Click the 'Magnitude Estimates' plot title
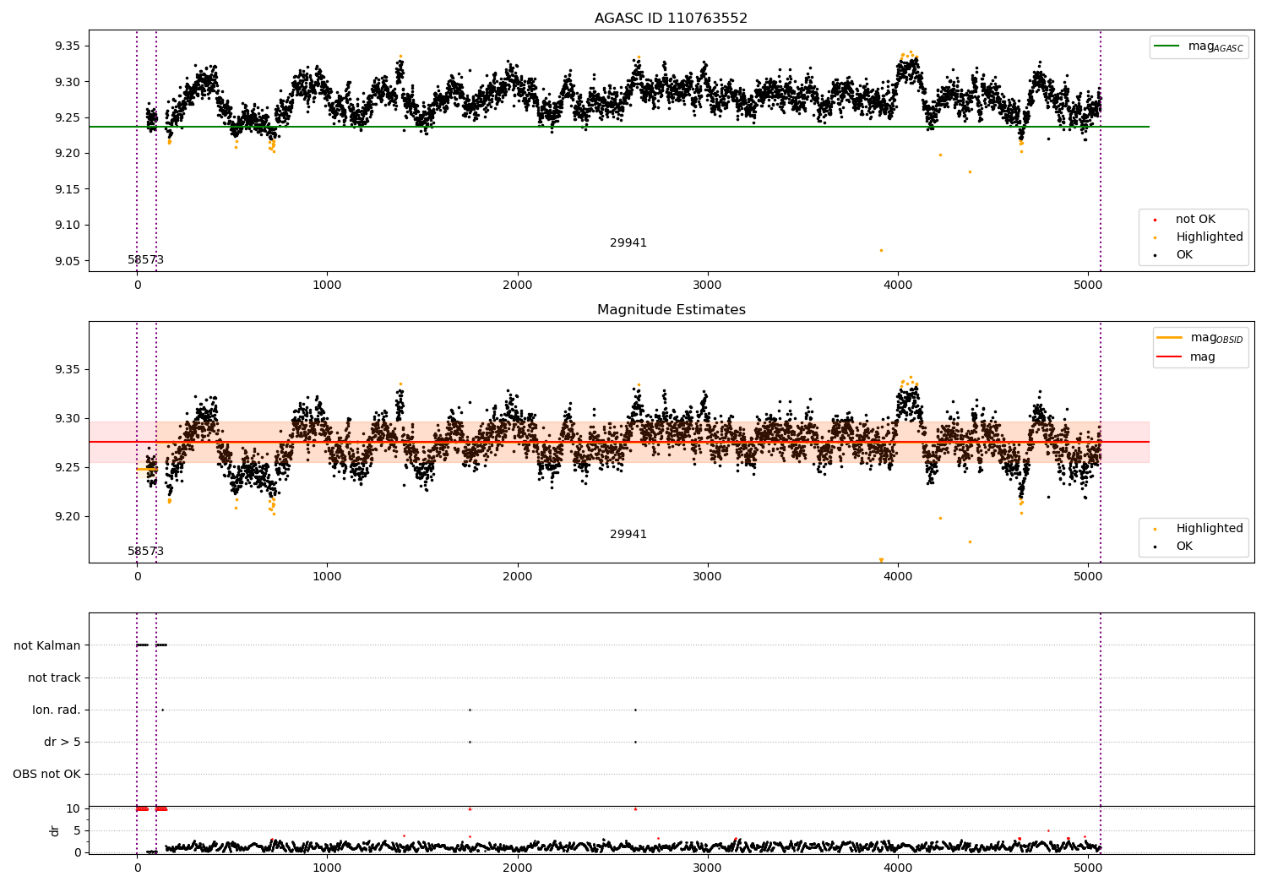 tap(671, 310)
